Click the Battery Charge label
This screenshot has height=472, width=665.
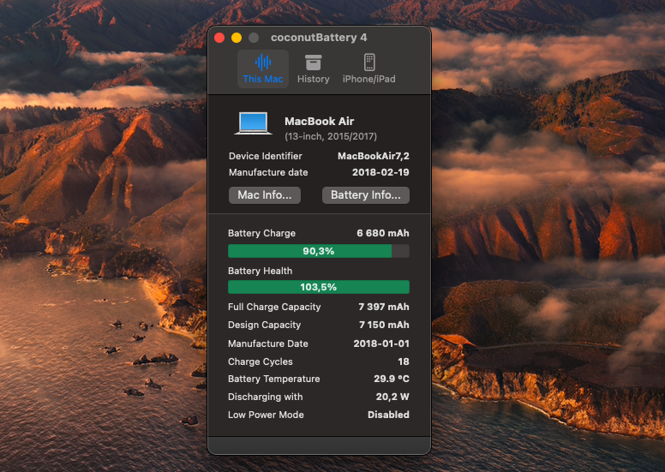point(261,233)
